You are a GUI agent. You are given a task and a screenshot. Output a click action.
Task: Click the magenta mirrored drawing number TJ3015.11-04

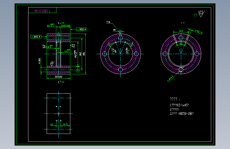pyautogui.click(x=42, y=11)
